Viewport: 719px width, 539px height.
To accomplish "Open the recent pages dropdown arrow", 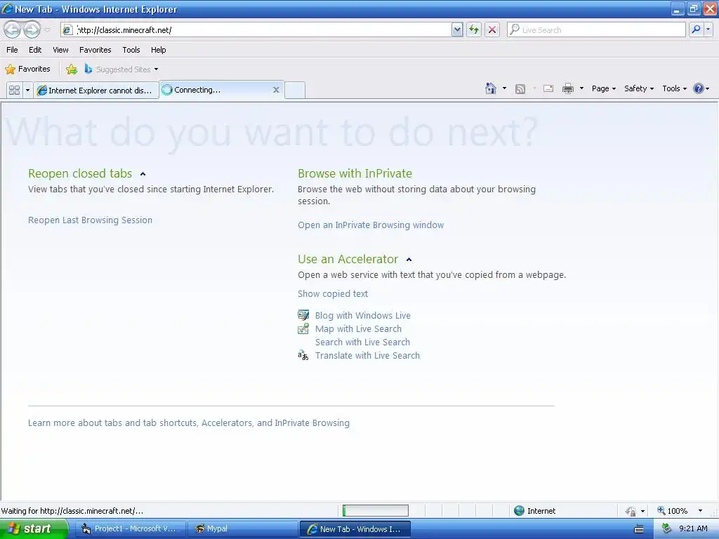I will click(47, 30).
